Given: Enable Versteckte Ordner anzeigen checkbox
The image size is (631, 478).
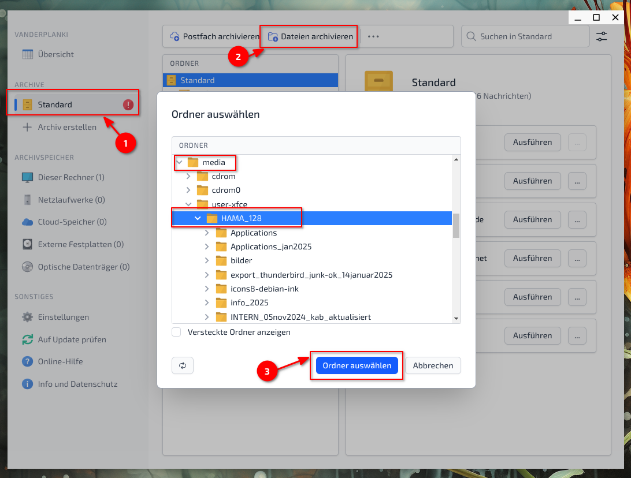Looking at the screenshot, I should point(177,332).
